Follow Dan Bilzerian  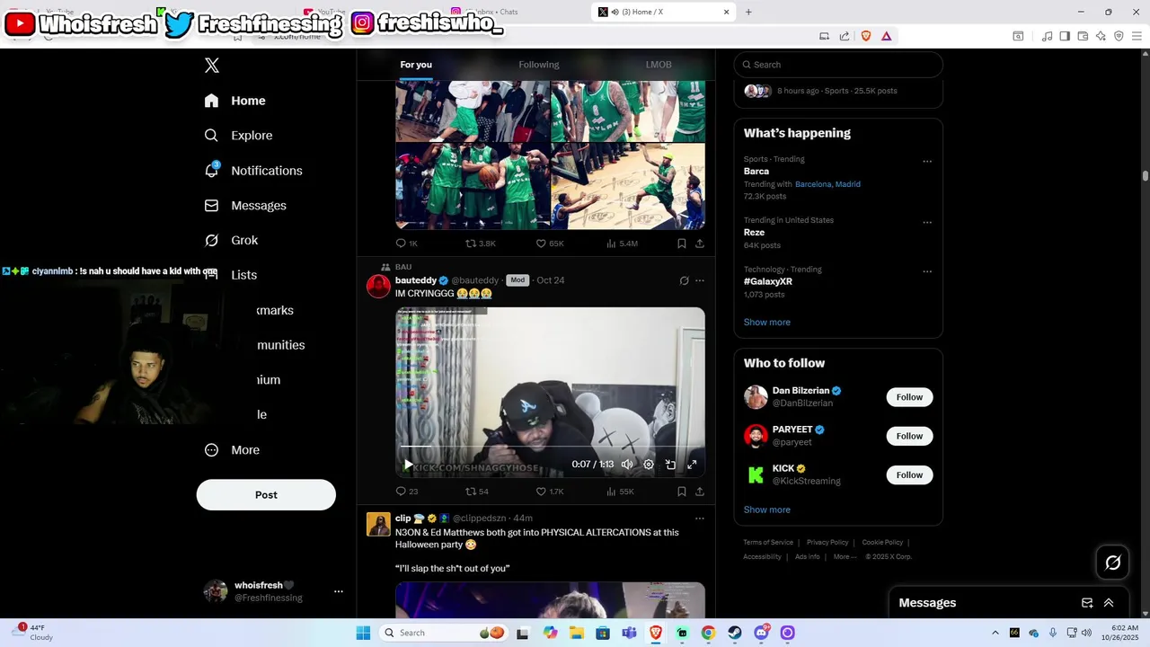pos(909,397)
